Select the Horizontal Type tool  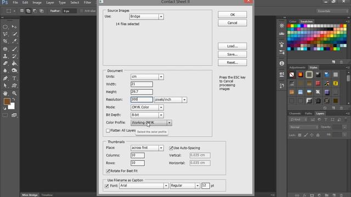(14, 78)
